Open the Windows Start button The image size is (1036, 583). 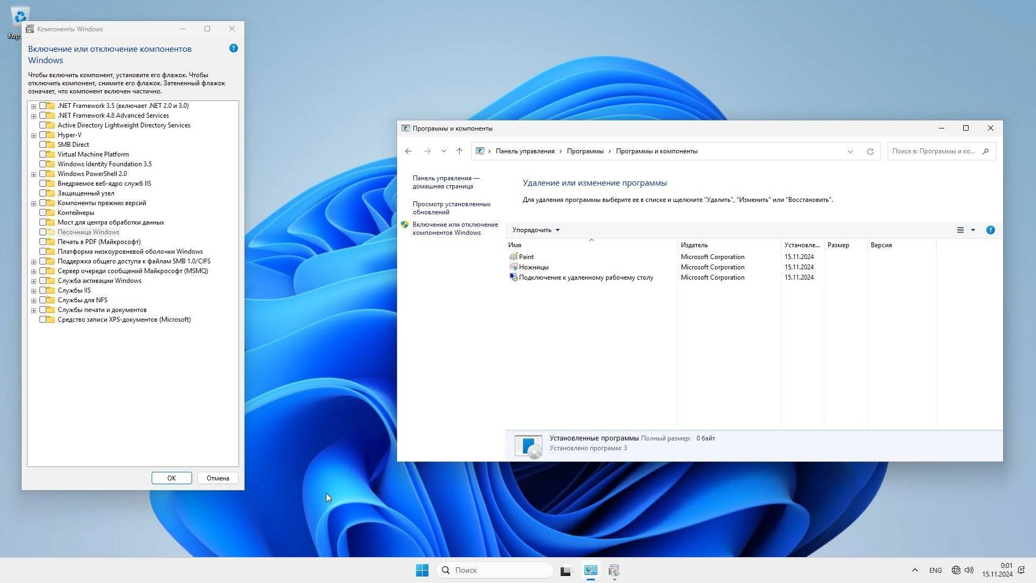(422, 570)
